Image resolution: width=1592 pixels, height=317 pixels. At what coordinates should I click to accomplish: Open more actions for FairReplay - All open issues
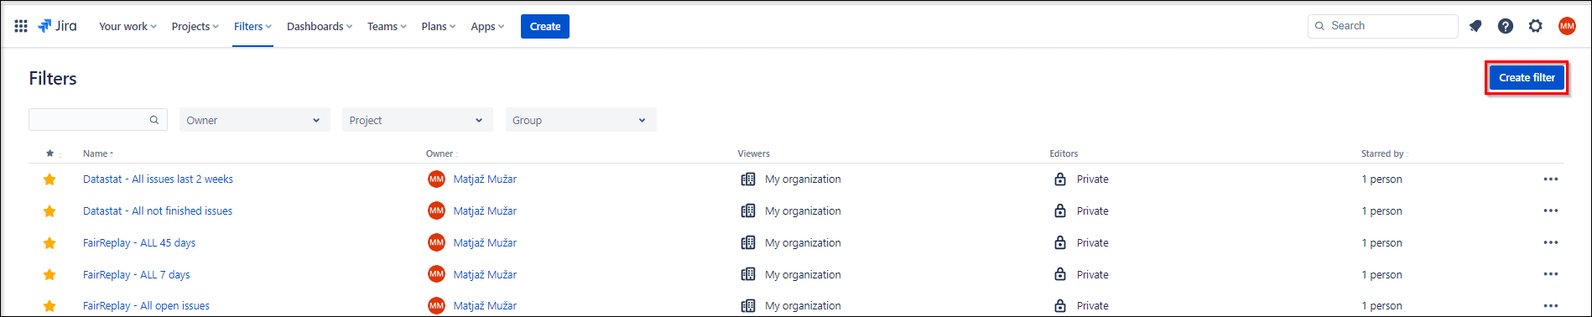(1551, 306)
